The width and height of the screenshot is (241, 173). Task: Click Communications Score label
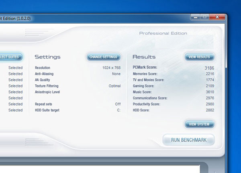(x=150, y=98)
